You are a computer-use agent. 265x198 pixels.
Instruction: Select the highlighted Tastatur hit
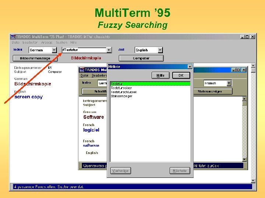tap(150, 84)
